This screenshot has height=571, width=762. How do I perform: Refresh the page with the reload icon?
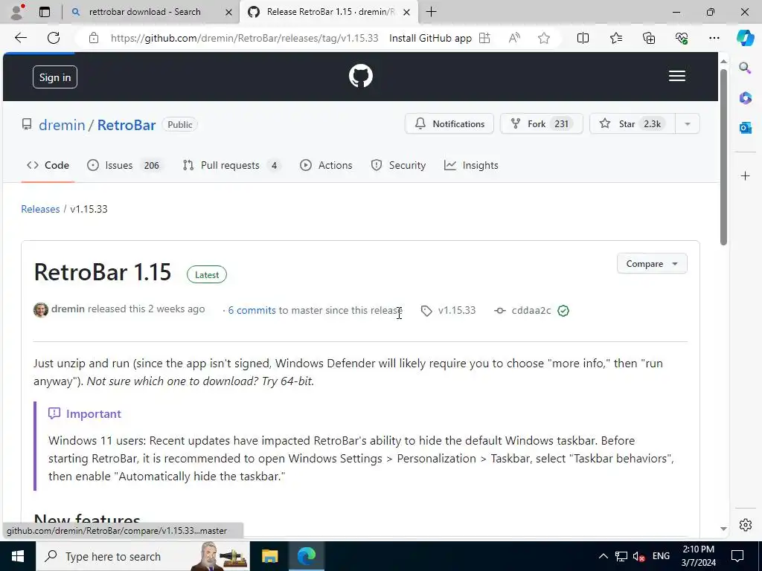pos(54,38)
